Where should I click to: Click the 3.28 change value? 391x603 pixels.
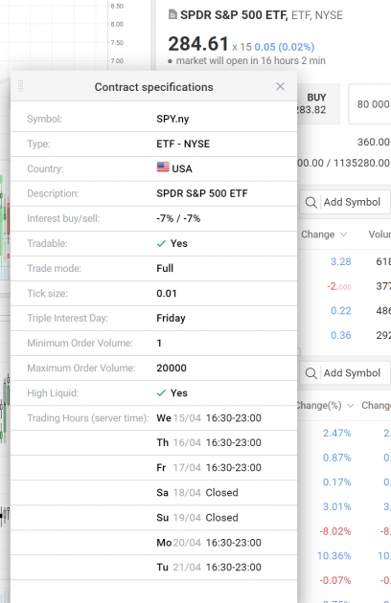[341, 262]
